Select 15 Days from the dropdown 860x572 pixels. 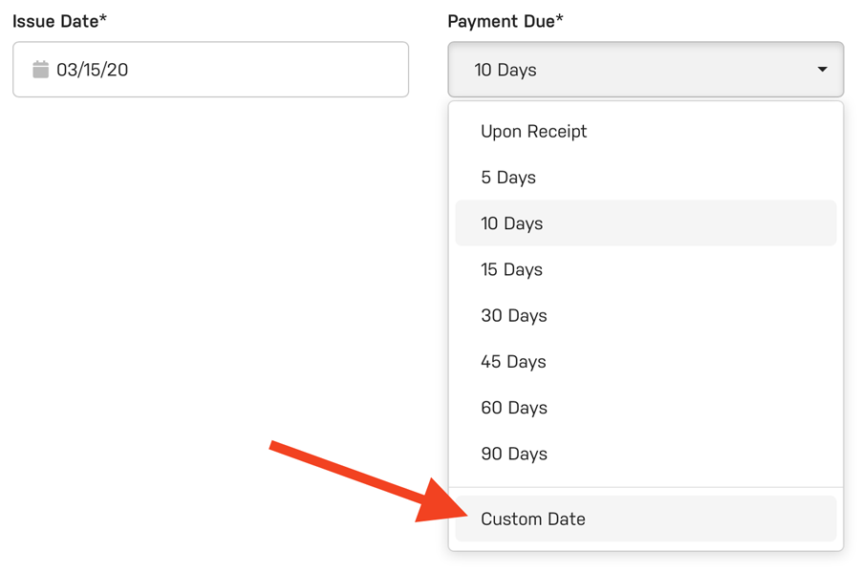click(512, 269)
